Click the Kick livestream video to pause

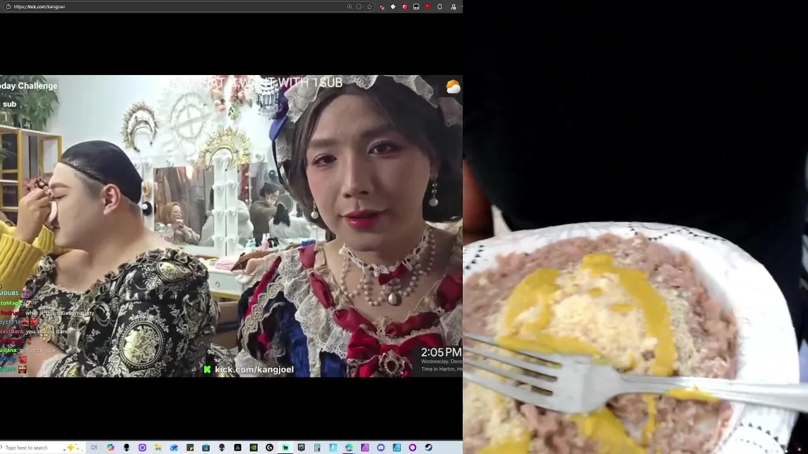[x=231, y=226]
